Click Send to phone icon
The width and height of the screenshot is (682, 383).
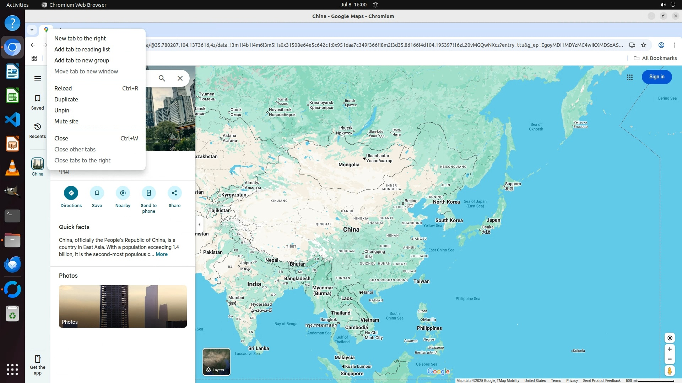click(x=148, y=193)
